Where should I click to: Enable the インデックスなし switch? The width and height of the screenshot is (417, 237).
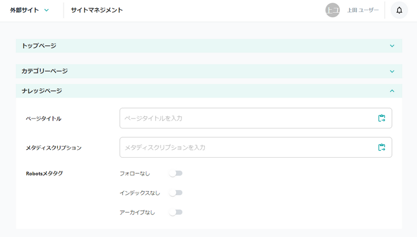pyautogui.click(x=176, y=193)
